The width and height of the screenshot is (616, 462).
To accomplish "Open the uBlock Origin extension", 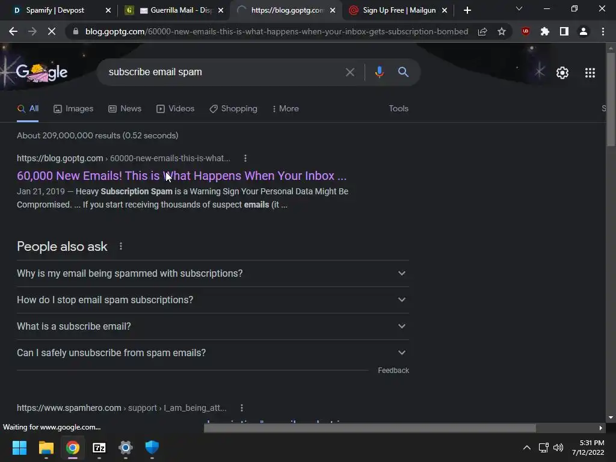I will click(526, 31).
